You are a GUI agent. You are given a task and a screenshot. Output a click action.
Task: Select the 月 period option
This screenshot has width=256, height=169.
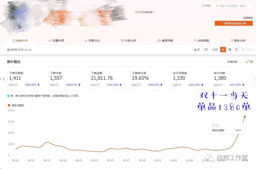click(236, 50)
